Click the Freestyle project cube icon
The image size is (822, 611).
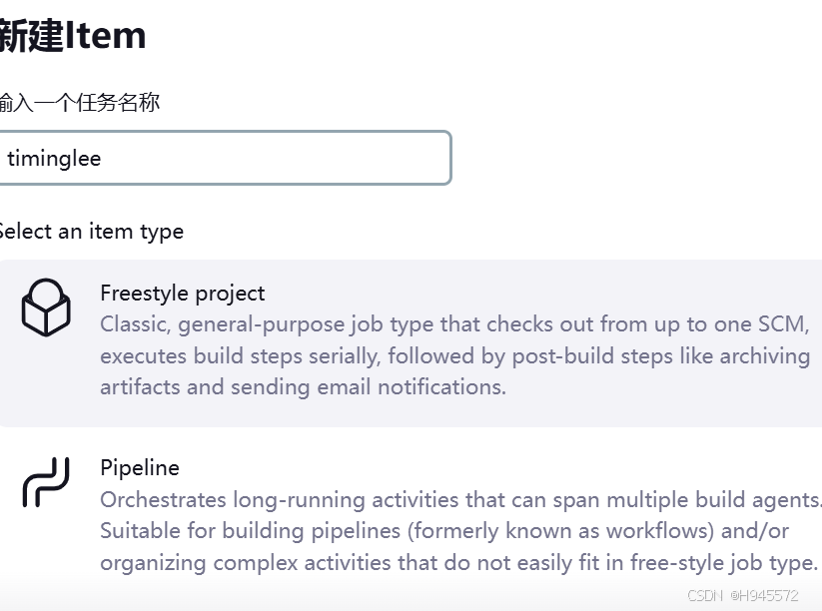(x=46, y=307)
